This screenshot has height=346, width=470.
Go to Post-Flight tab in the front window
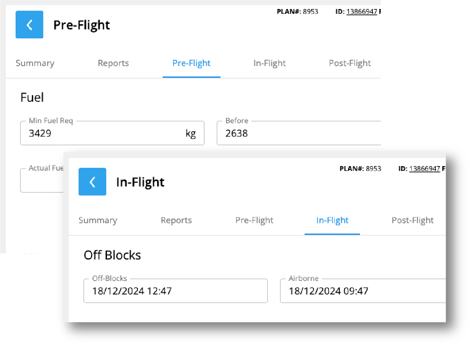click(413, 220)
